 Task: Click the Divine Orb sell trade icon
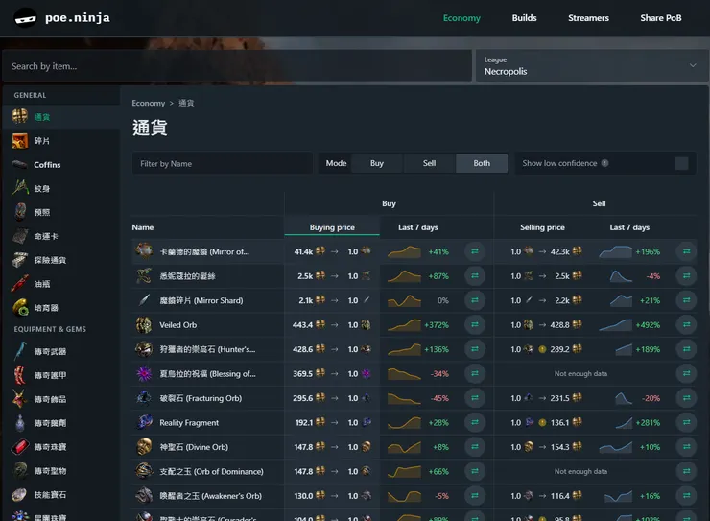click(x=686, y=447)
